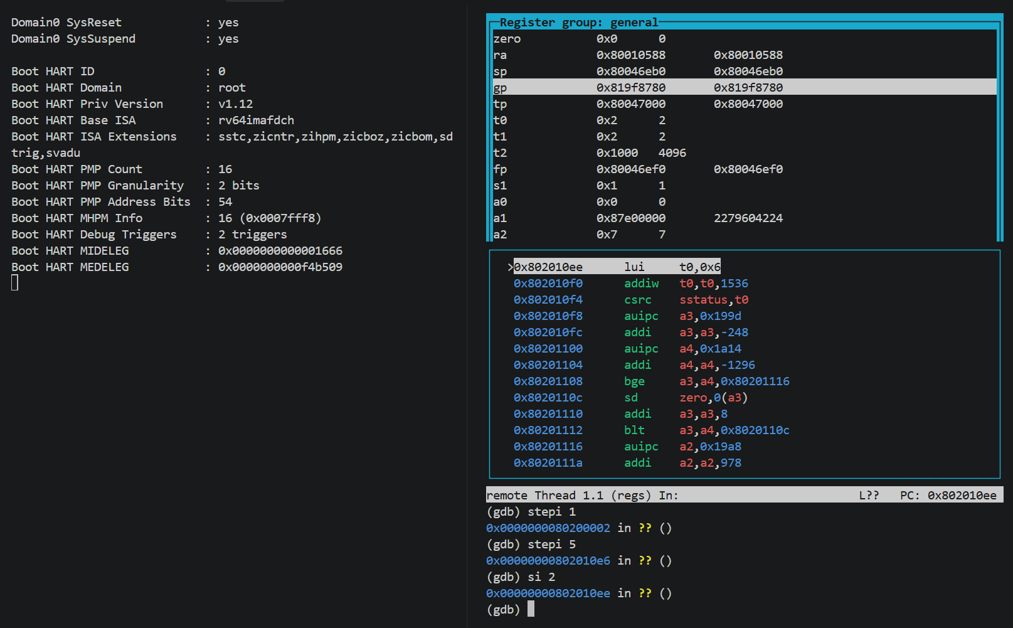Click the gdb command prompt input

click(531, 609)
